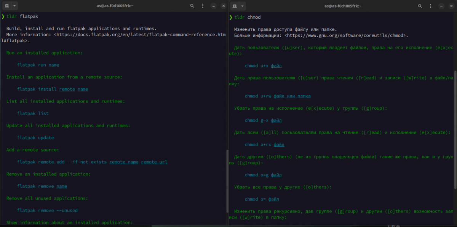This screenshot has height=227, width=457.
Task: Expand new-tab dropdown arrow in left terminal
Action: pyautogui.click(x=14, y=6)
